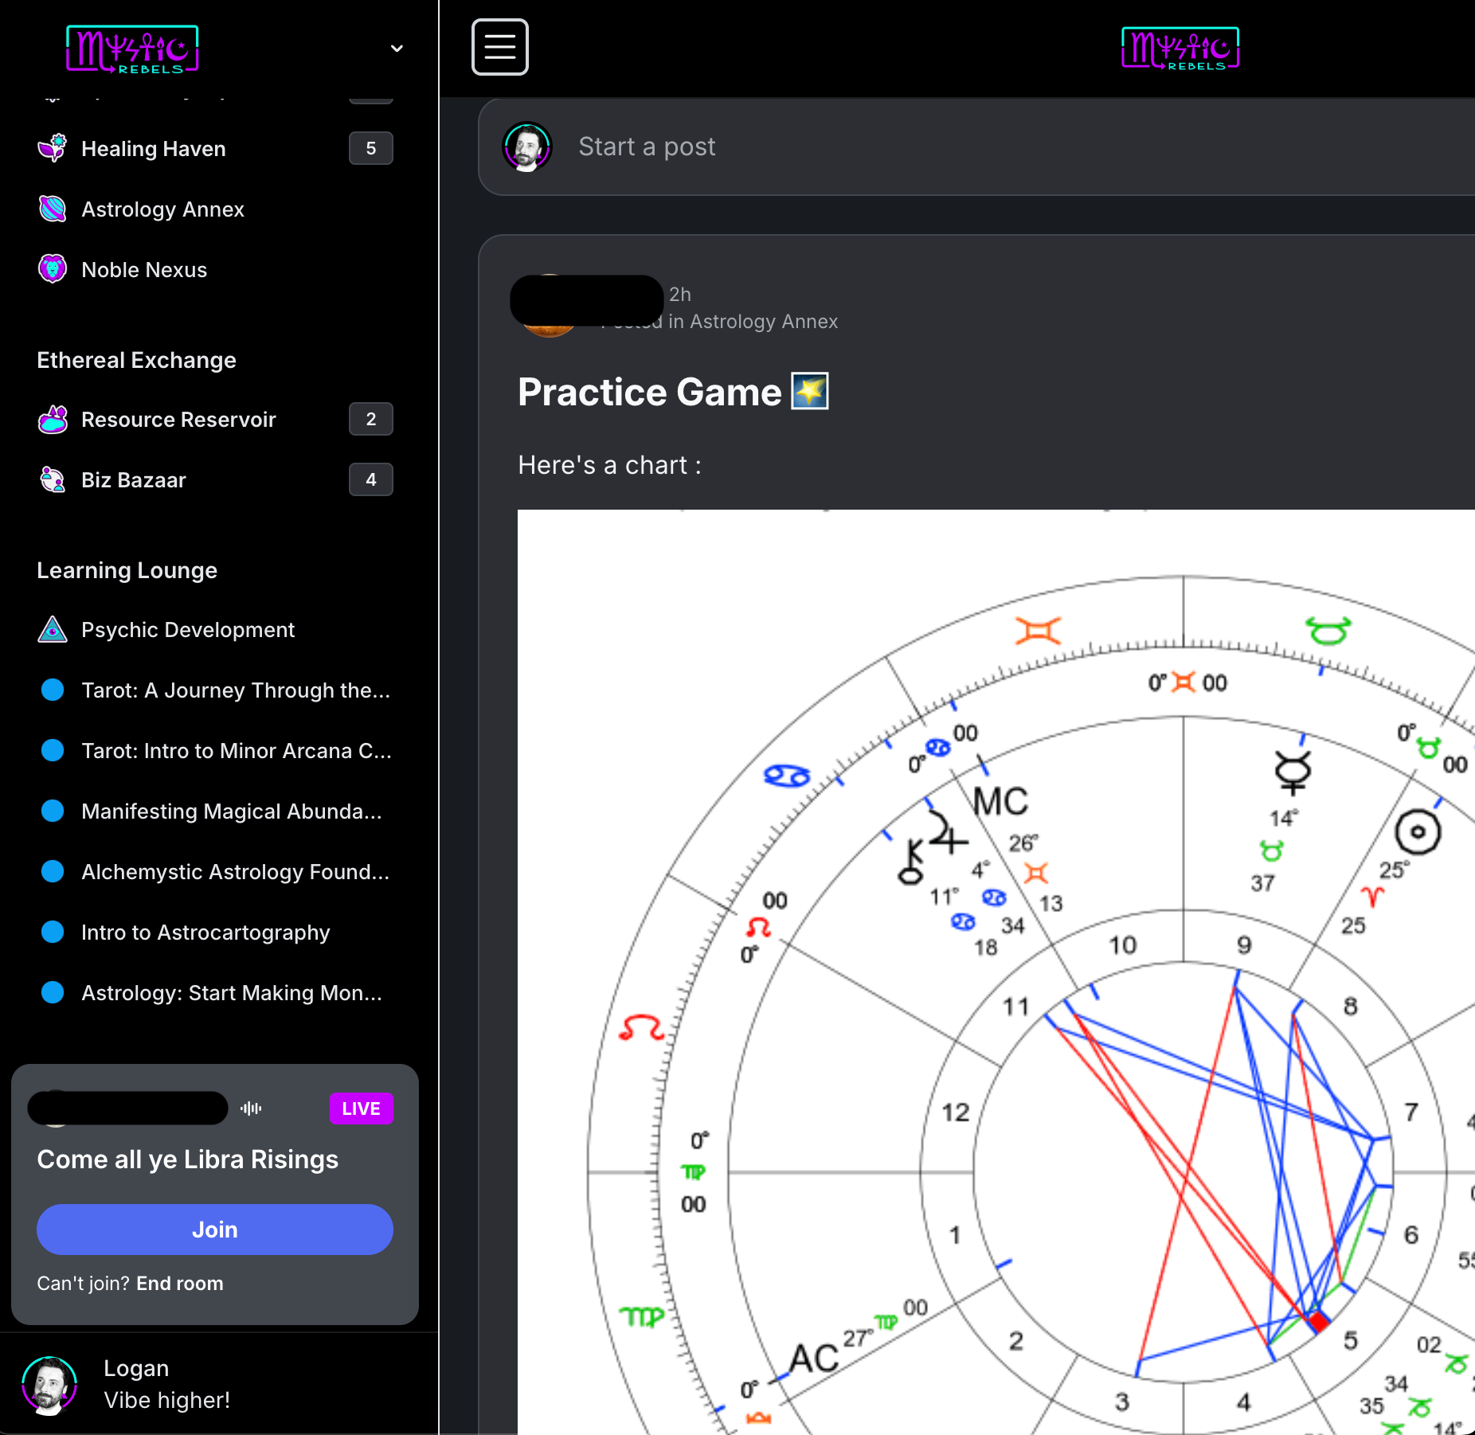Screen dimensions: 1475x1435
Task: Click the Start a post field
Action: (x=647, y=147)
